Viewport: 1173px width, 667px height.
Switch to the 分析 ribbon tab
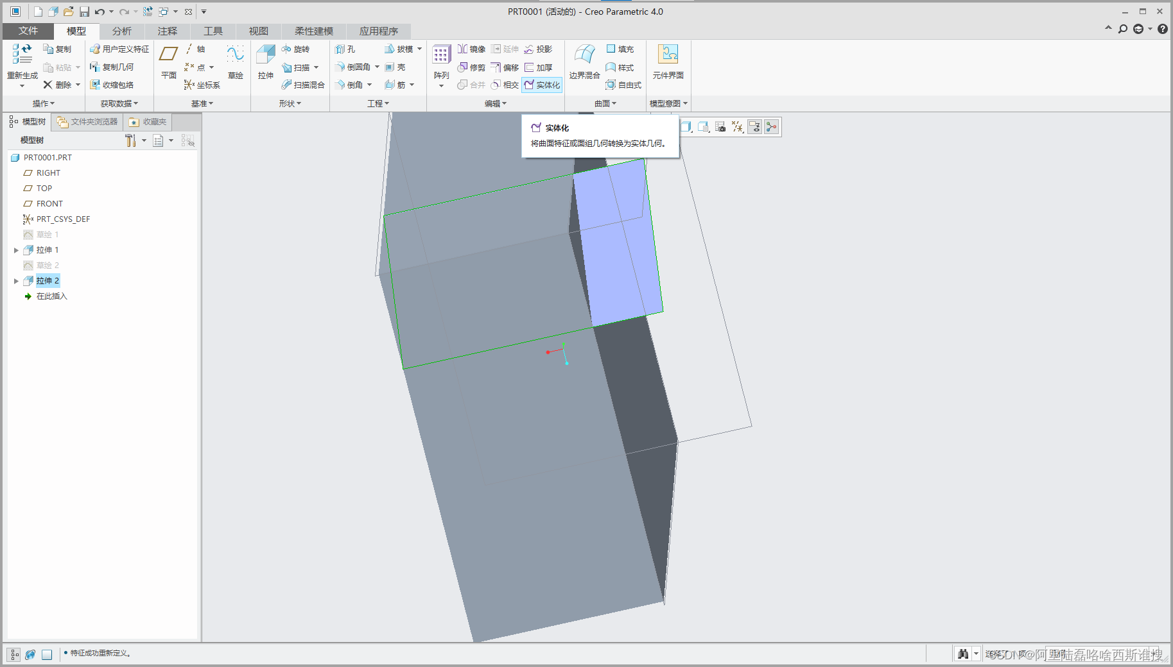tap(121, 31)
